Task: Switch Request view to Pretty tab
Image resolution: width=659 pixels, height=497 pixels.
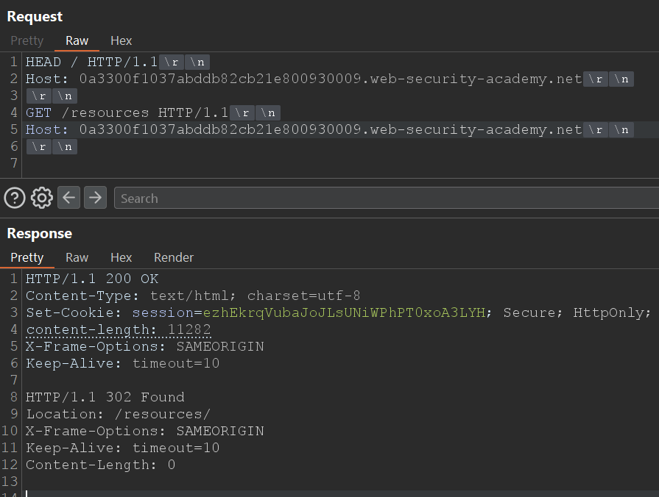Action: [x=27, y=40]
